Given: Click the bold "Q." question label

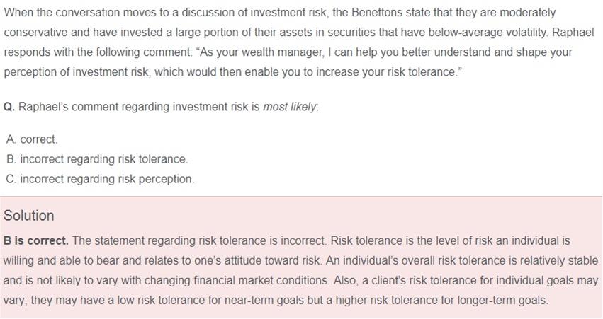Looking at the screenshot, I should [x=9, y=107].
